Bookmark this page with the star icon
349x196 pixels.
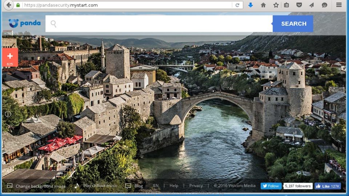pos(276,5)
